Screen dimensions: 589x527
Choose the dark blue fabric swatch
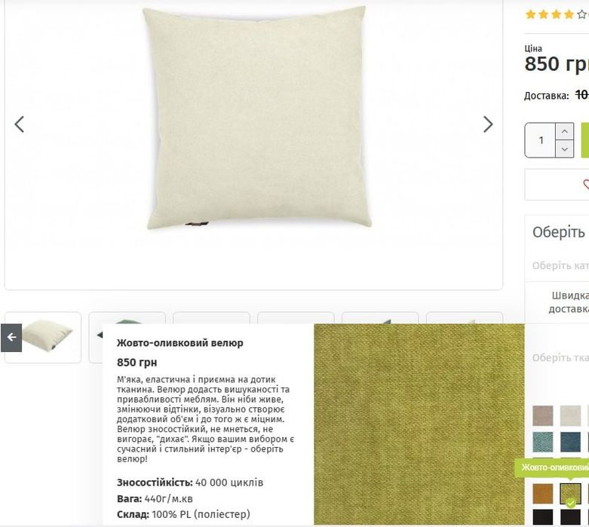[570, 442]
